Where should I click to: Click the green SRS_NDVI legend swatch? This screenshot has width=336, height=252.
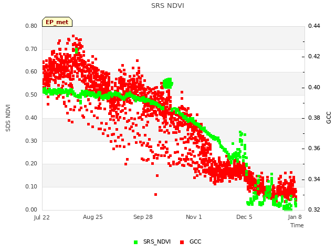click(135, 242)
